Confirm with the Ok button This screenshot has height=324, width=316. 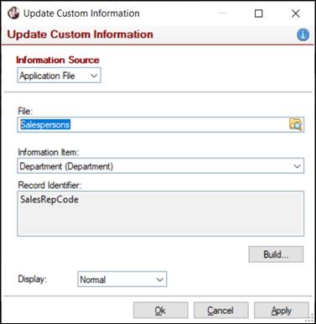coord(161,311)
